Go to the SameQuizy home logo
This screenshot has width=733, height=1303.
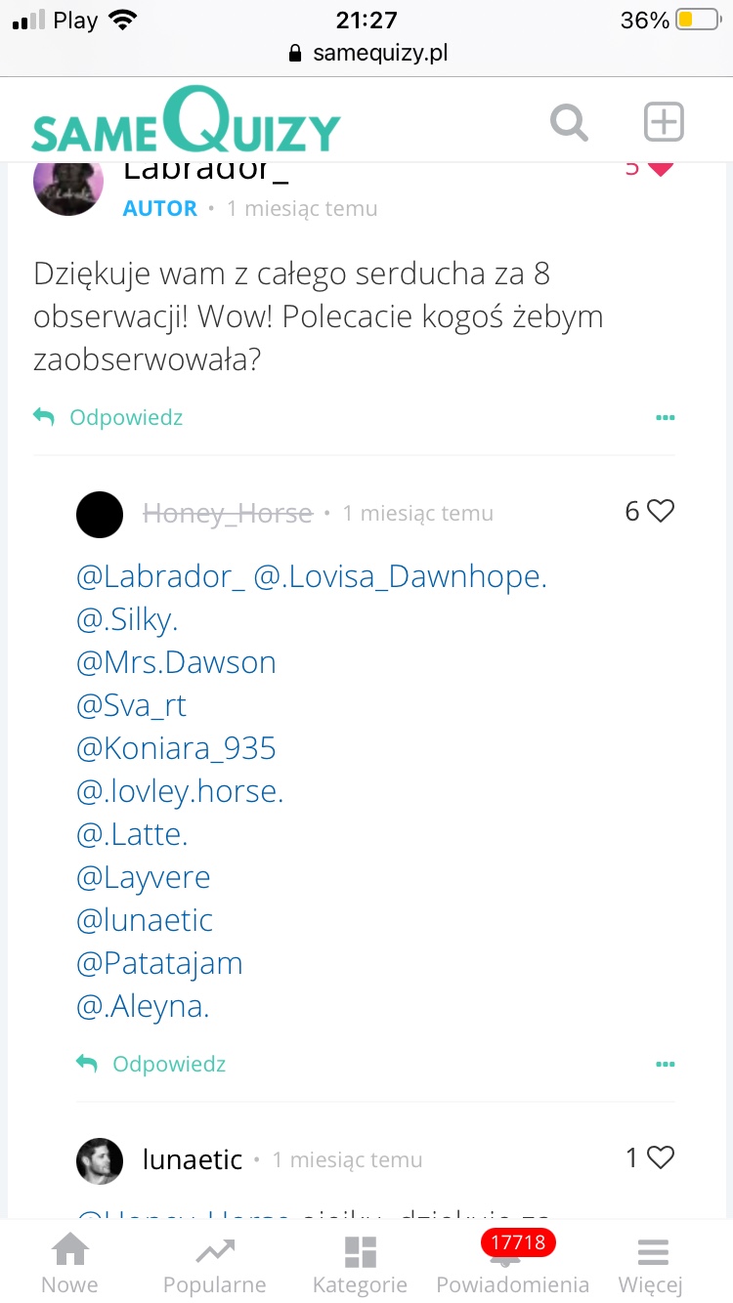pyautogui.click(x=186, y=122)
